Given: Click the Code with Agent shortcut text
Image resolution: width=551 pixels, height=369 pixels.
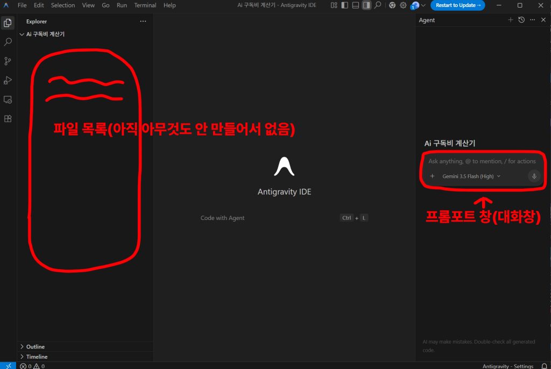Looking at the screenshot, I should click(x=222, y=218).
